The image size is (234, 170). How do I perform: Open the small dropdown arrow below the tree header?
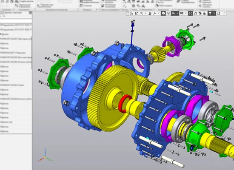click(x=4, y=16)
